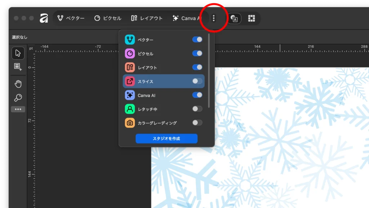Enable the Slice studio toggle
The image size is (369, 208).
point(197,81)
